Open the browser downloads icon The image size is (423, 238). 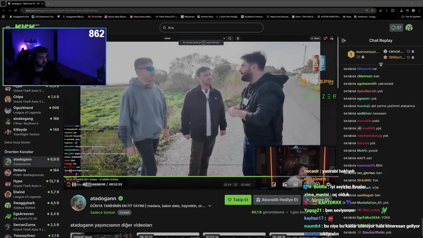(401, 11)
